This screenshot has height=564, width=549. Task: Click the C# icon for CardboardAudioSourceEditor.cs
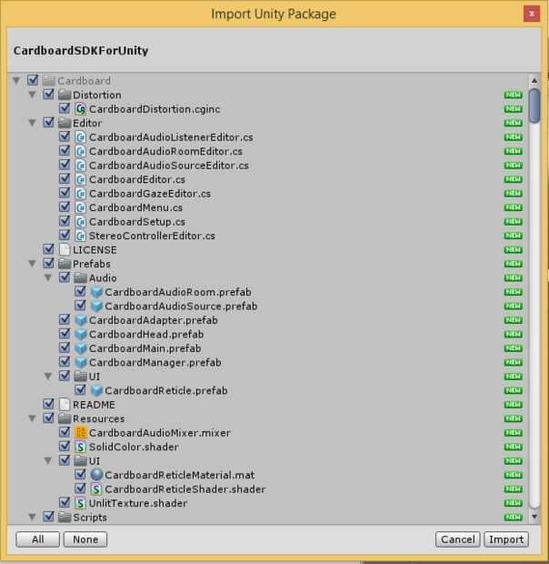click(x=81, y=165)
